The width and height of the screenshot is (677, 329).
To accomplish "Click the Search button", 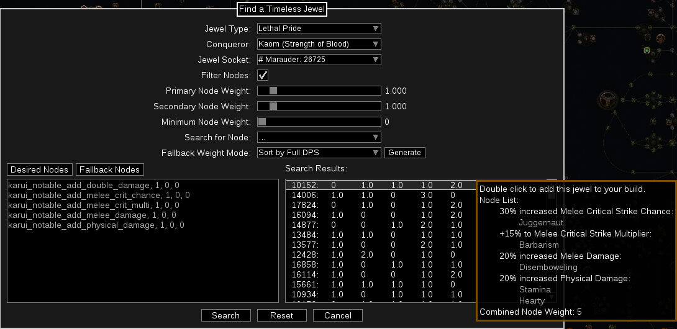I will [x=226, y=315].
